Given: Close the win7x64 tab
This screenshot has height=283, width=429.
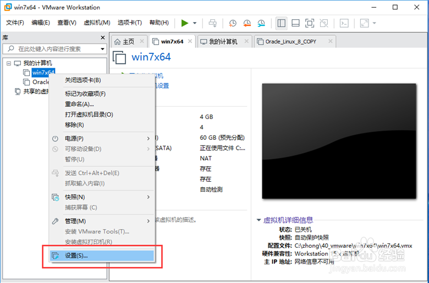Looking at the screenshot, I should pos(190,41).
